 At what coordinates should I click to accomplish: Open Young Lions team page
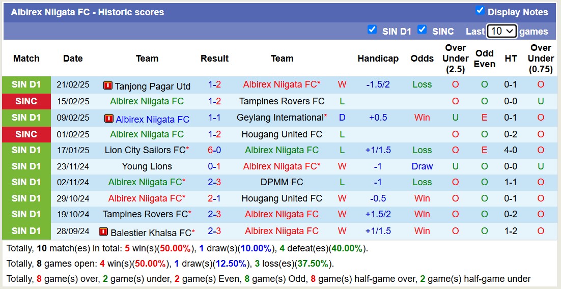pyautogui.click(x=147, y=166)
